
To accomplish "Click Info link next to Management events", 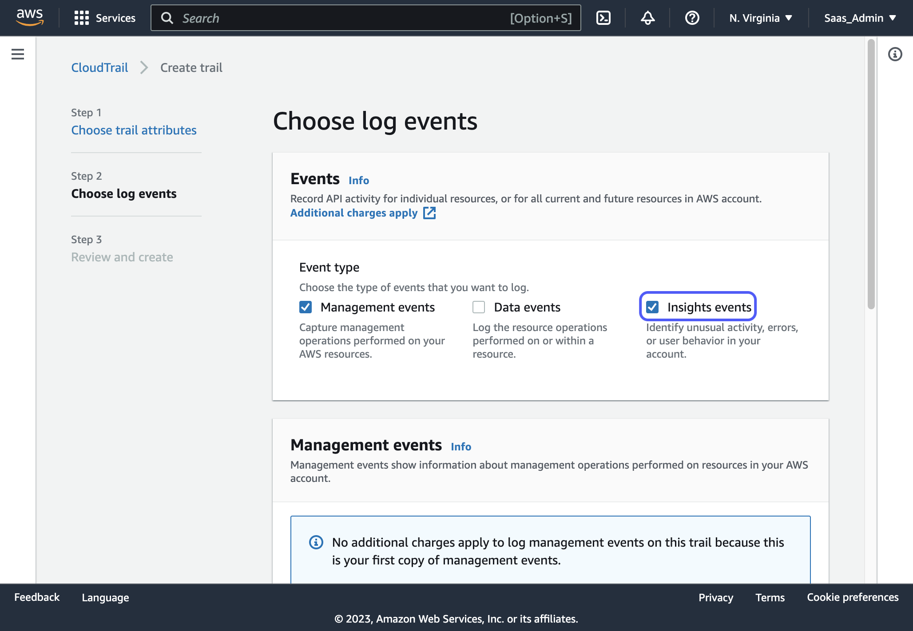I will point(461,446).
